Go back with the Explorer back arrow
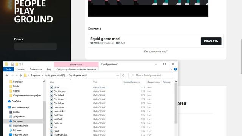Viewport: 242px width, 136px height. tap(7, 76)
